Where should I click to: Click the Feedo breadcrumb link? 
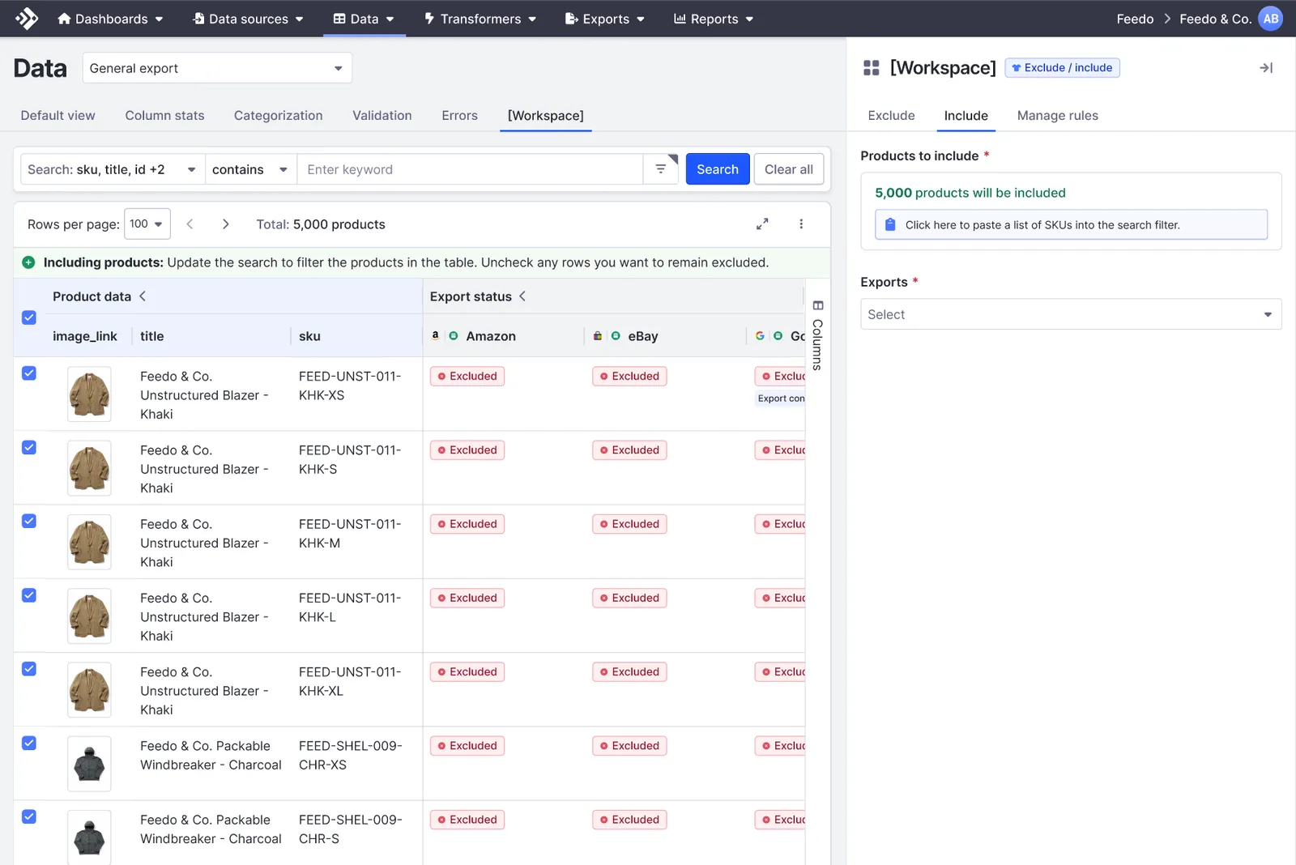click(1135, 19)
